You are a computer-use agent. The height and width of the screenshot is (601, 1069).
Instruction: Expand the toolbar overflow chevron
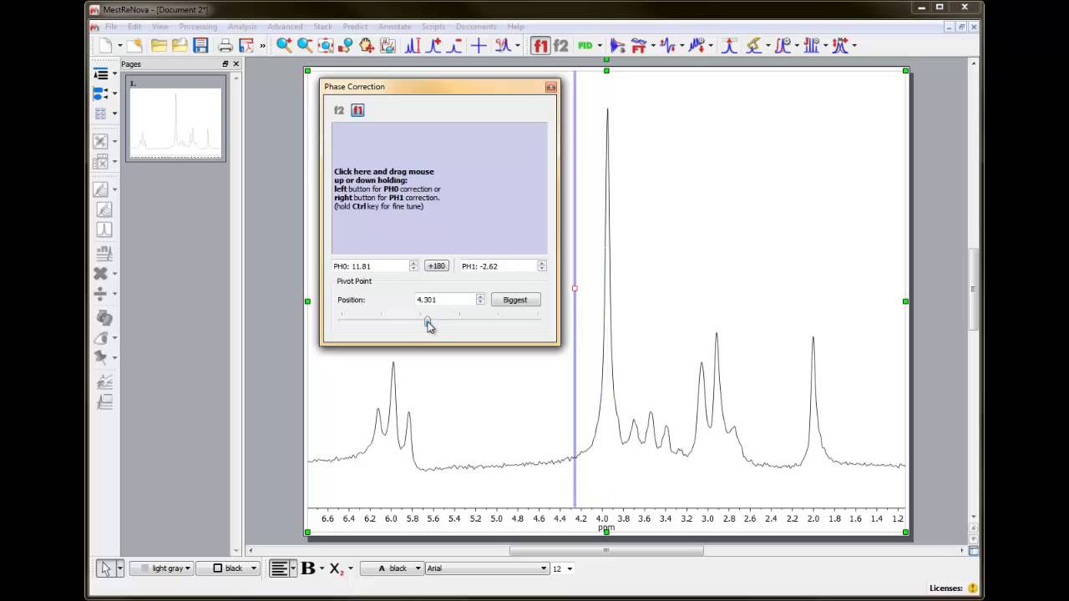[x=262, y=46]
